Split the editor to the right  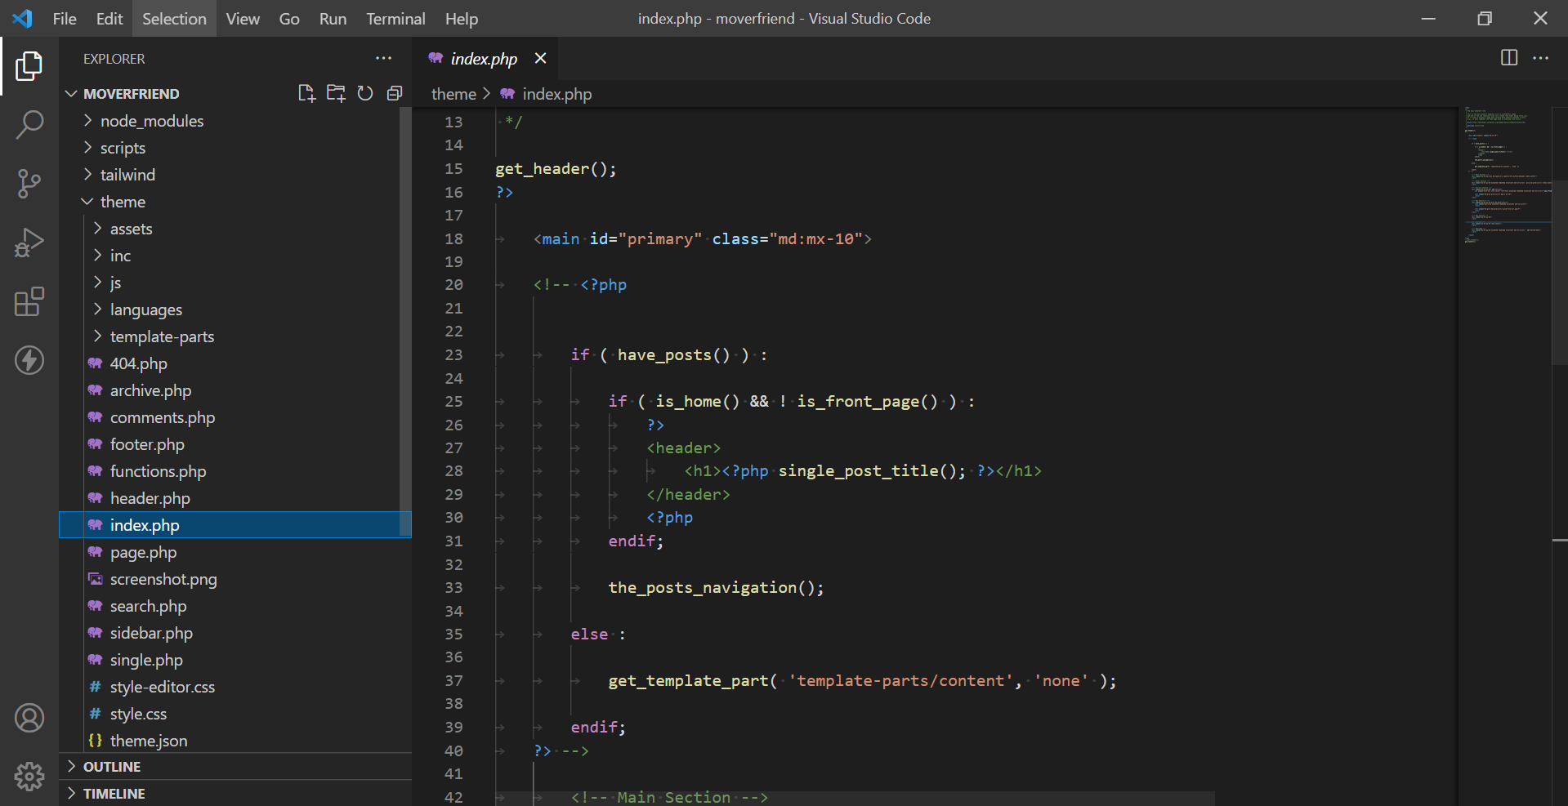[x=1508, y=58]
